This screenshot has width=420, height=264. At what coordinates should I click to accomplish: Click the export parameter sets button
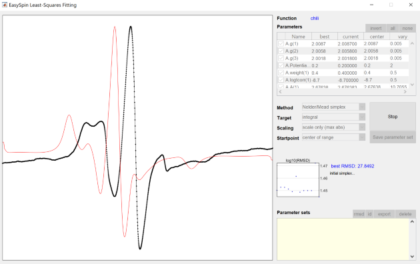coord(384,214)
